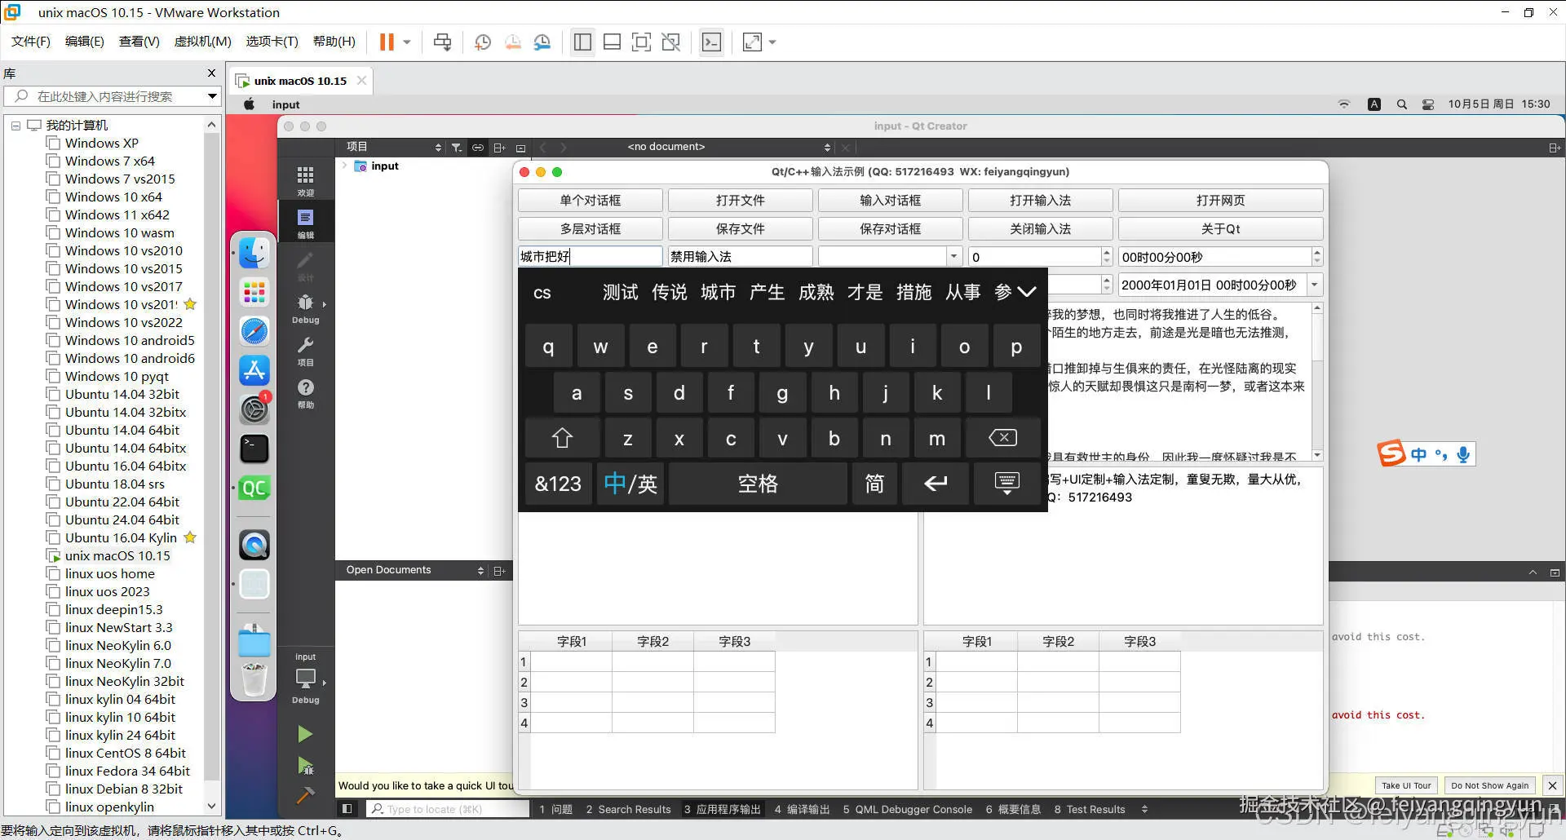Click the text area vertical scrollbar in dialog
This screenshot has height=840, width=1566.
coord(1316,381)
